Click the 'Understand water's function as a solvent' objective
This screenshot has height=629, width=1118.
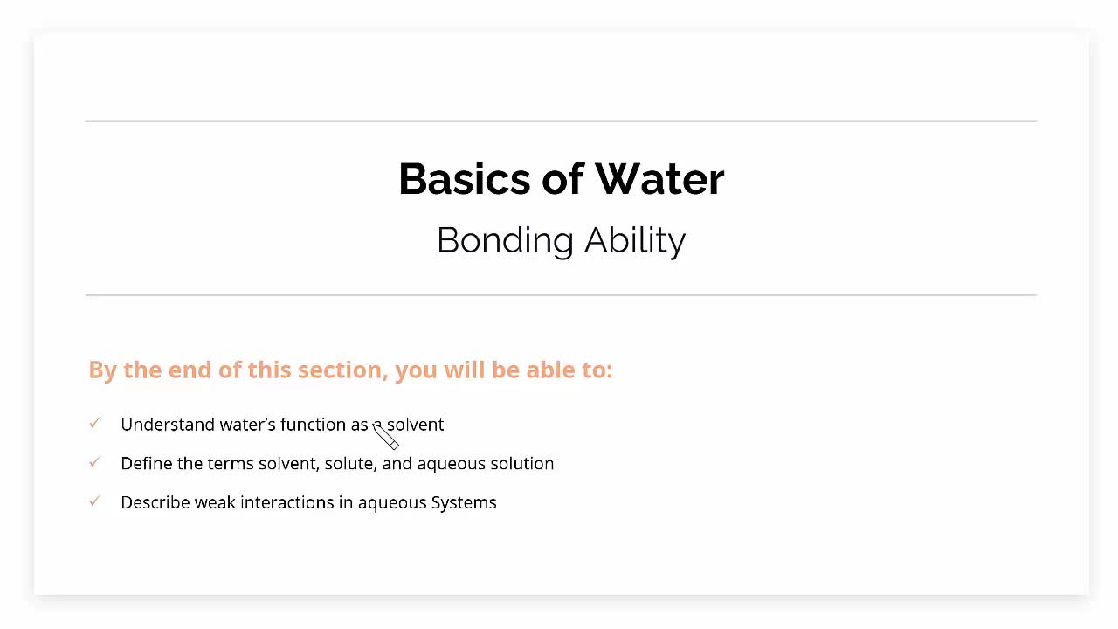point(282,425)
